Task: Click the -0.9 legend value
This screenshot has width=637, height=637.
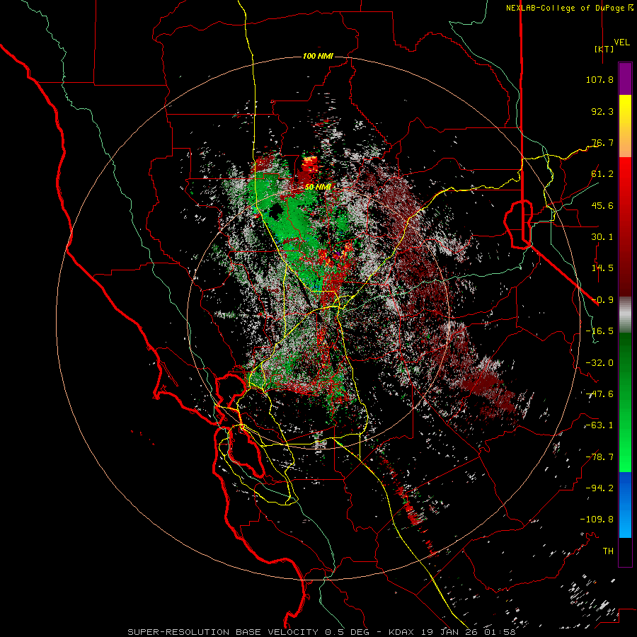Action: 602,300
